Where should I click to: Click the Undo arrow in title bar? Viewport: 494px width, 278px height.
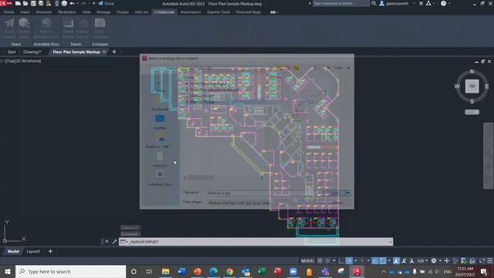coord(72,3)
